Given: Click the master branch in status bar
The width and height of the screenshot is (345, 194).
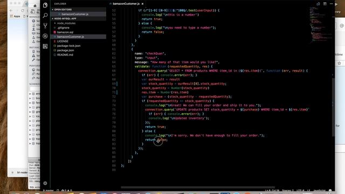Looking at the screenshot, I should pyautogui.click(x=48, y=190).
